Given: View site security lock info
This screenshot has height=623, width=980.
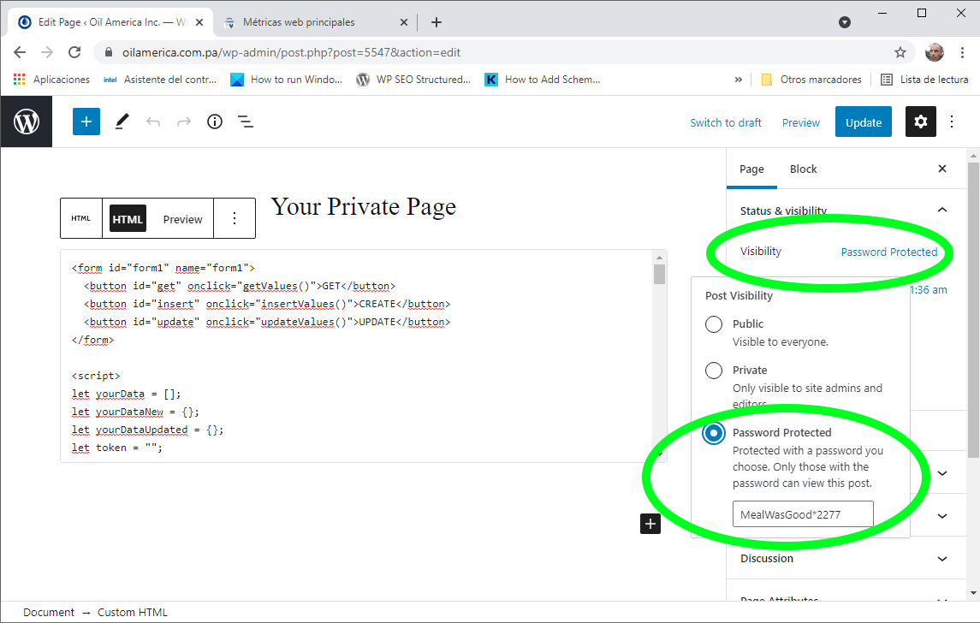Looking at the screenshot, I should coord(109,52).
